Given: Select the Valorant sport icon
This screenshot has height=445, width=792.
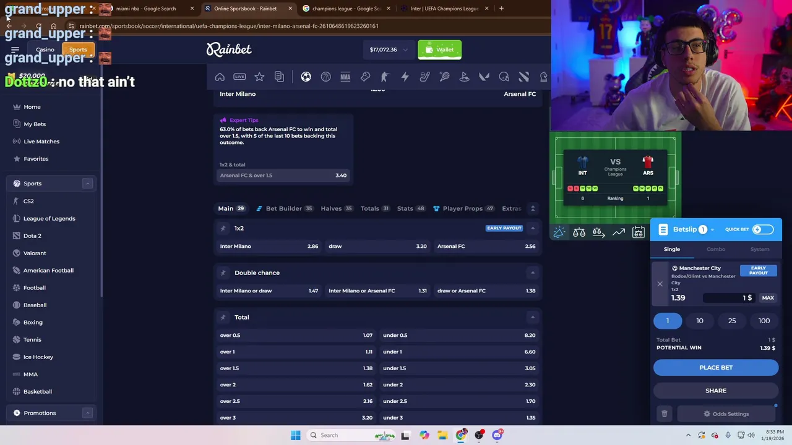Looking at the screenshot, I should pyautogui.click(x=484, y=77).
